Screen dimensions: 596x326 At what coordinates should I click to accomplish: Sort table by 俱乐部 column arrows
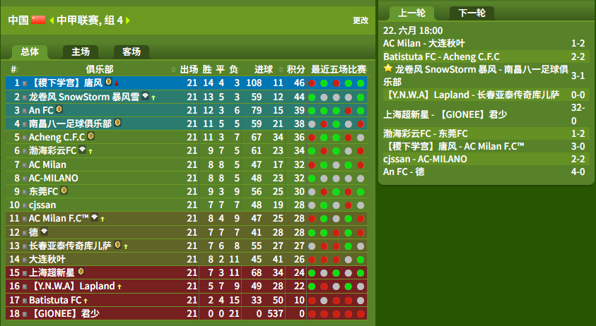(173, 69)
